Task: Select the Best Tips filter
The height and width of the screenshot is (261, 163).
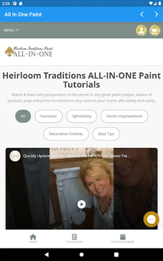Action: pyautogui.click(x=106, y=134)
